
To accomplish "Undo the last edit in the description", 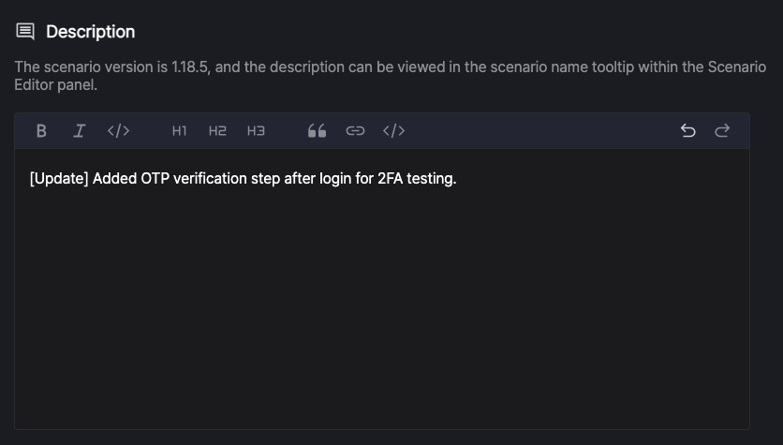I will coord(688,131).
